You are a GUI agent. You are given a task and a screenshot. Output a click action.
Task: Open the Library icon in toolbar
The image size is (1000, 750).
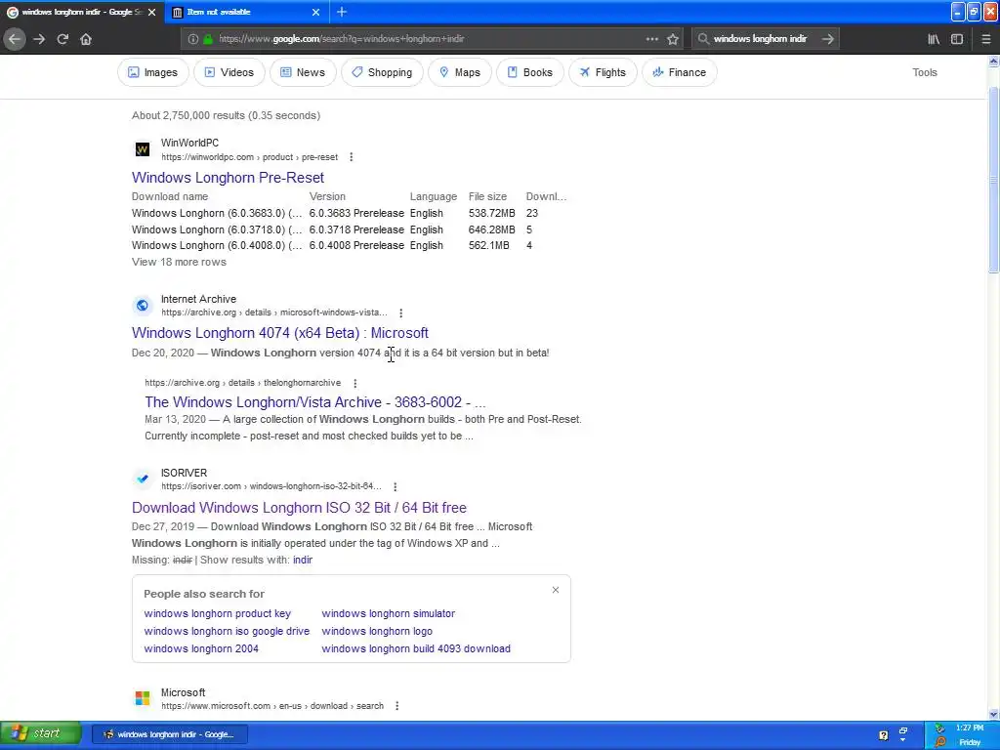(x=934, y=39)
